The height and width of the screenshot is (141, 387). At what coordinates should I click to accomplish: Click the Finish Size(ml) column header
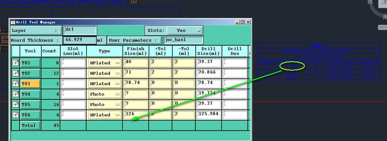[136, 51]
